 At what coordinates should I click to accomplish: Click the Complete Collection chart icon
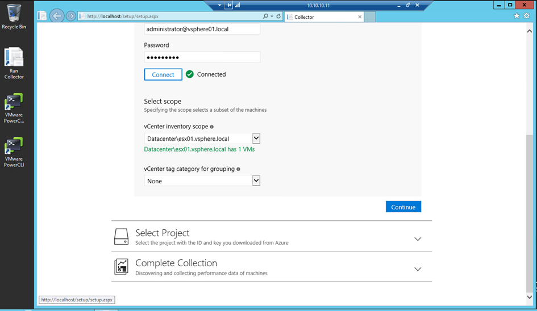(121, 267)
